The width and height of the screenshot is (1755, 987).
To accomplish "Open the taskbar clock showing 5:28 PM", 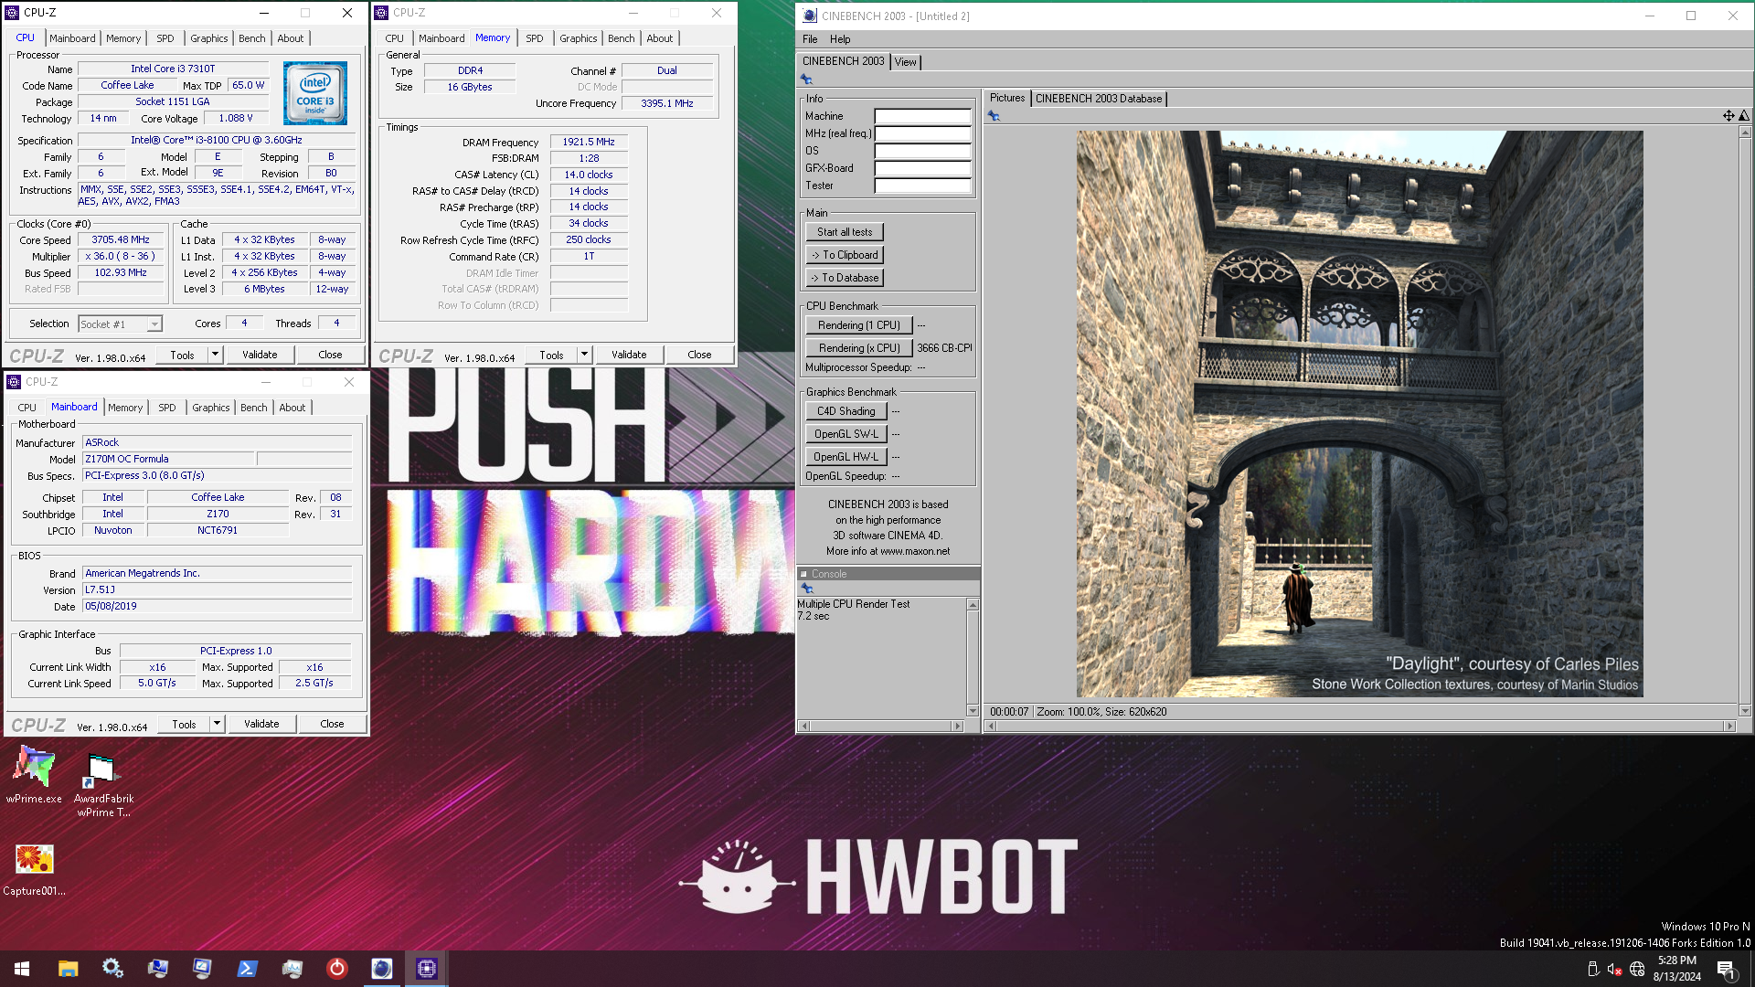I will 1676,969.
